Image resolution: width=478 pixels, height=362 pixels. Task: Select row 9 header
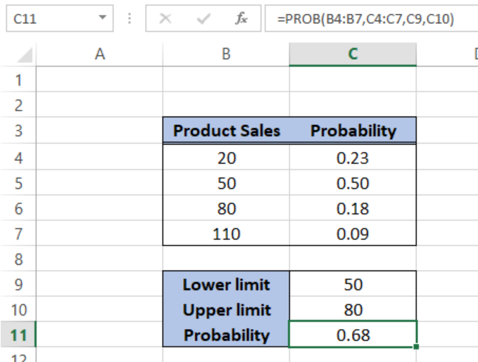pyautogui.click(x=18, y=285)
